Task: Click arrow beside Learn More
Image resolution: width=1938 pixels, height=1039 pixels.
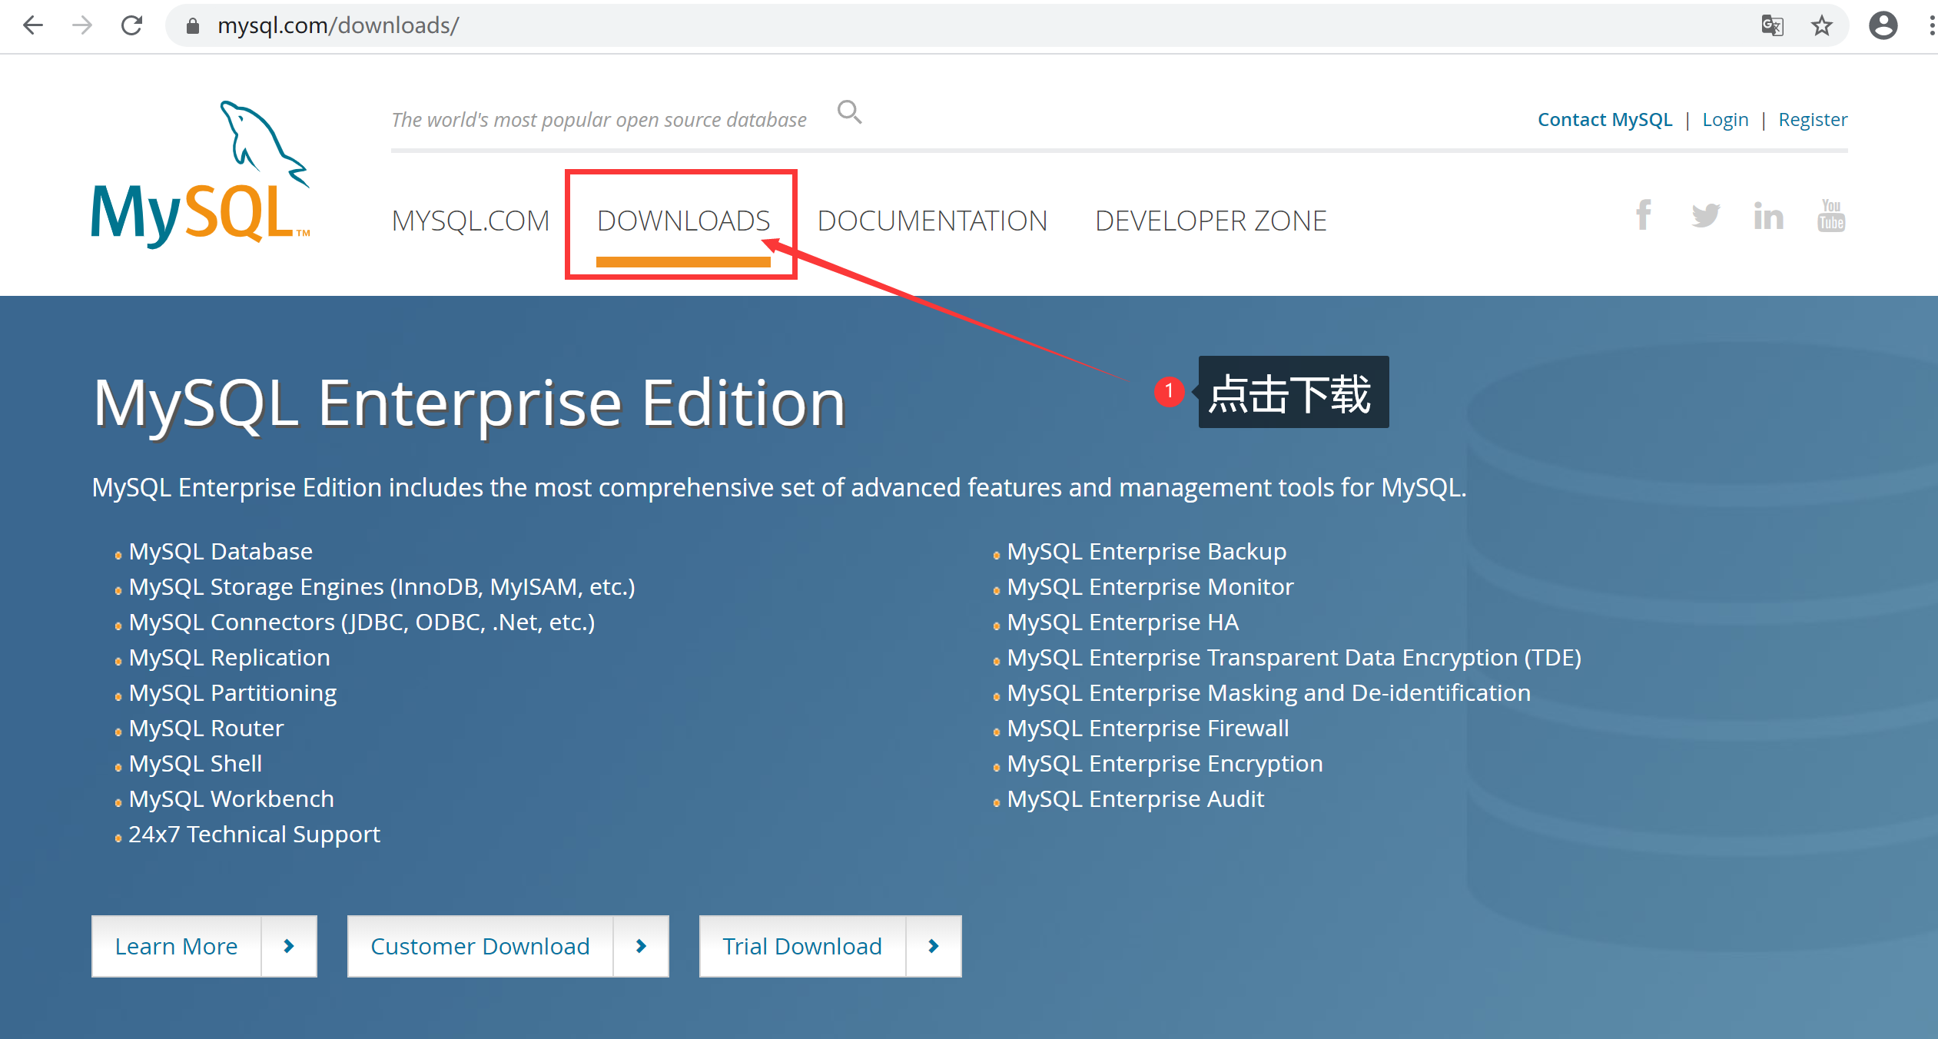Action: [289, 946]
